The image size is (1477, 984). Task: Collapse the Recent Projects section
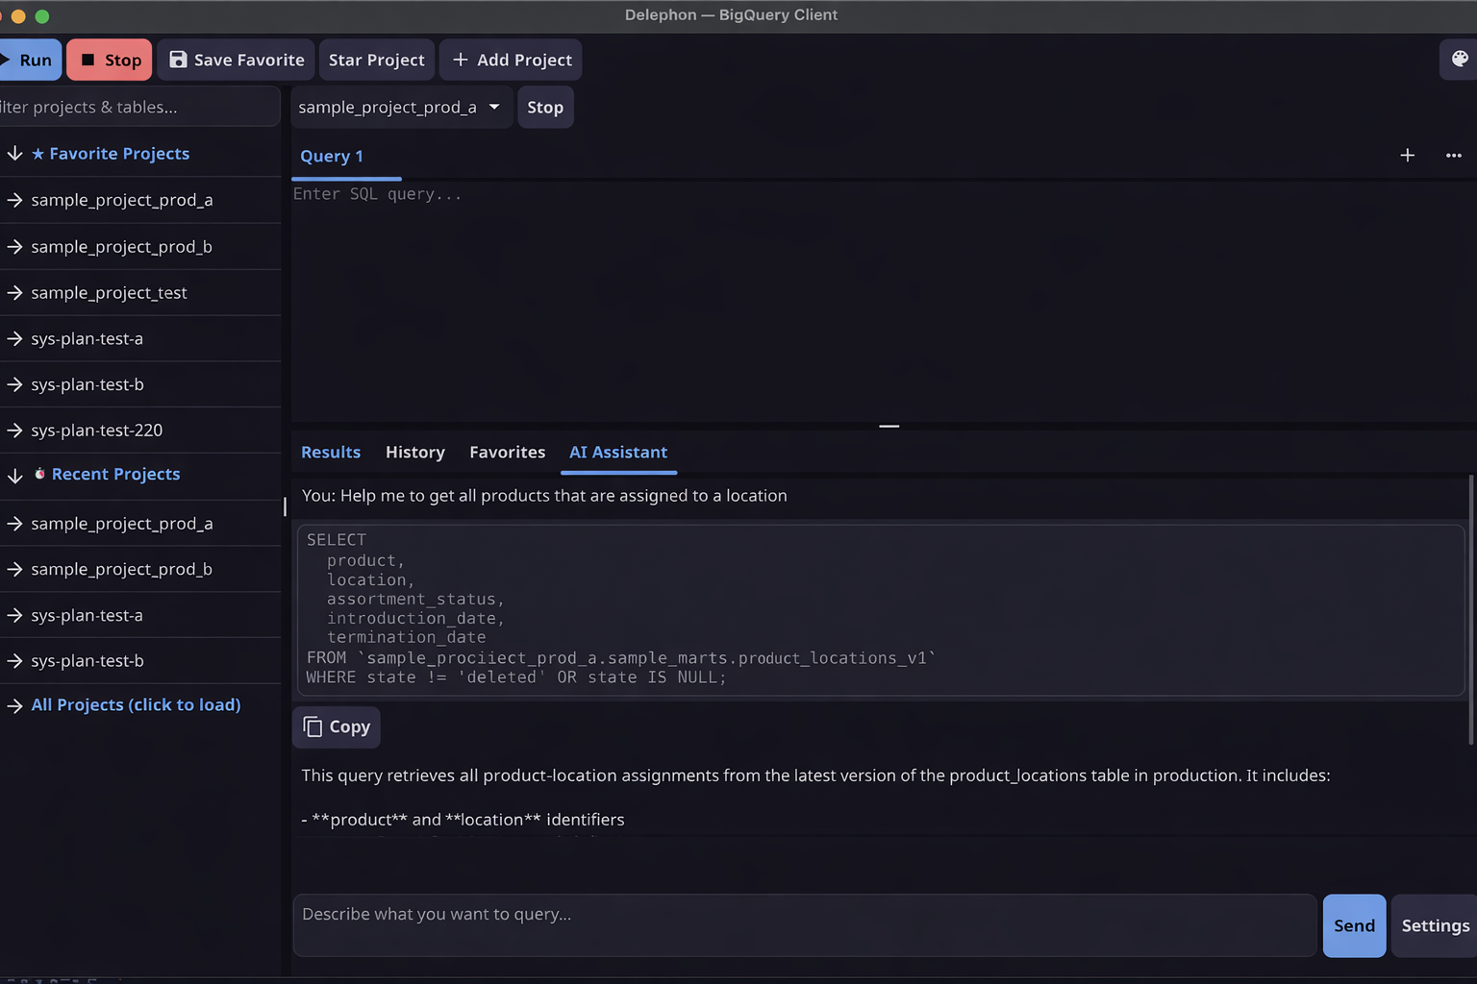coord(13,474)
